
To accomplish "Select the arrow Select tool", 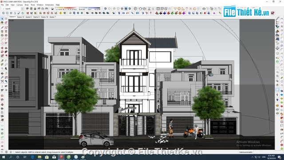I will 2,19.
